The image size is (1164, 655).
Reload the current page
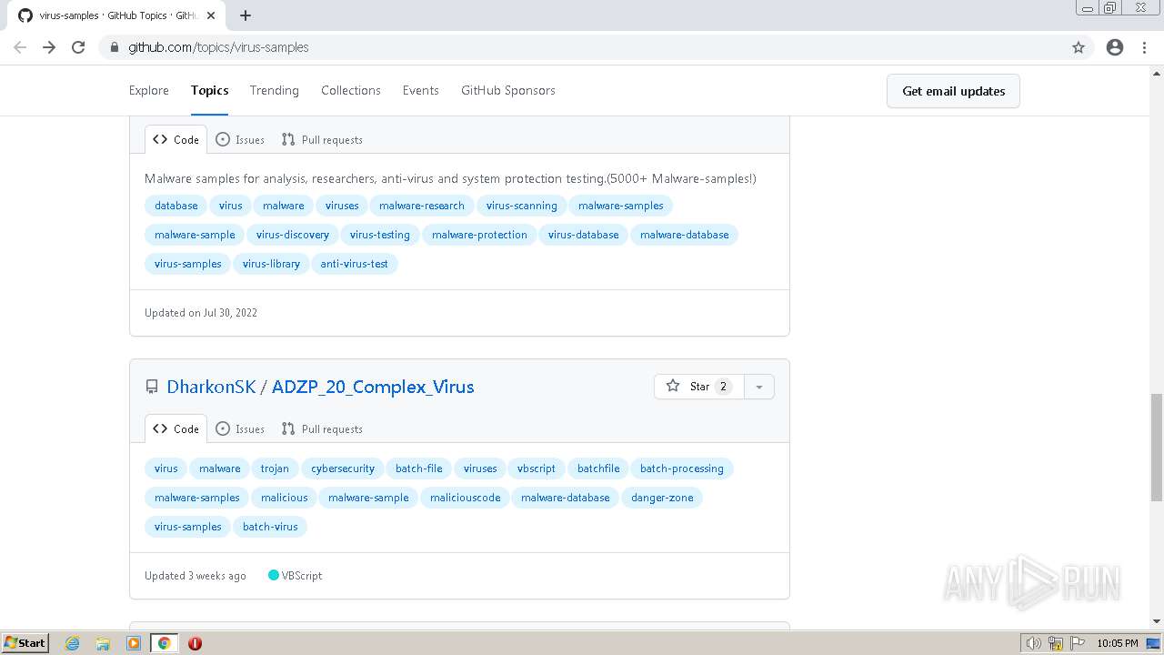[x=78, y=47]
